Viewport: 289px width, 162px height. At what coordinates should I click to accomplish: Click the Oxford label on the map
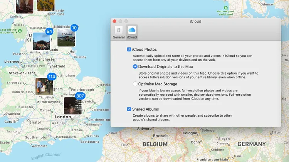[x=45, y=110]
